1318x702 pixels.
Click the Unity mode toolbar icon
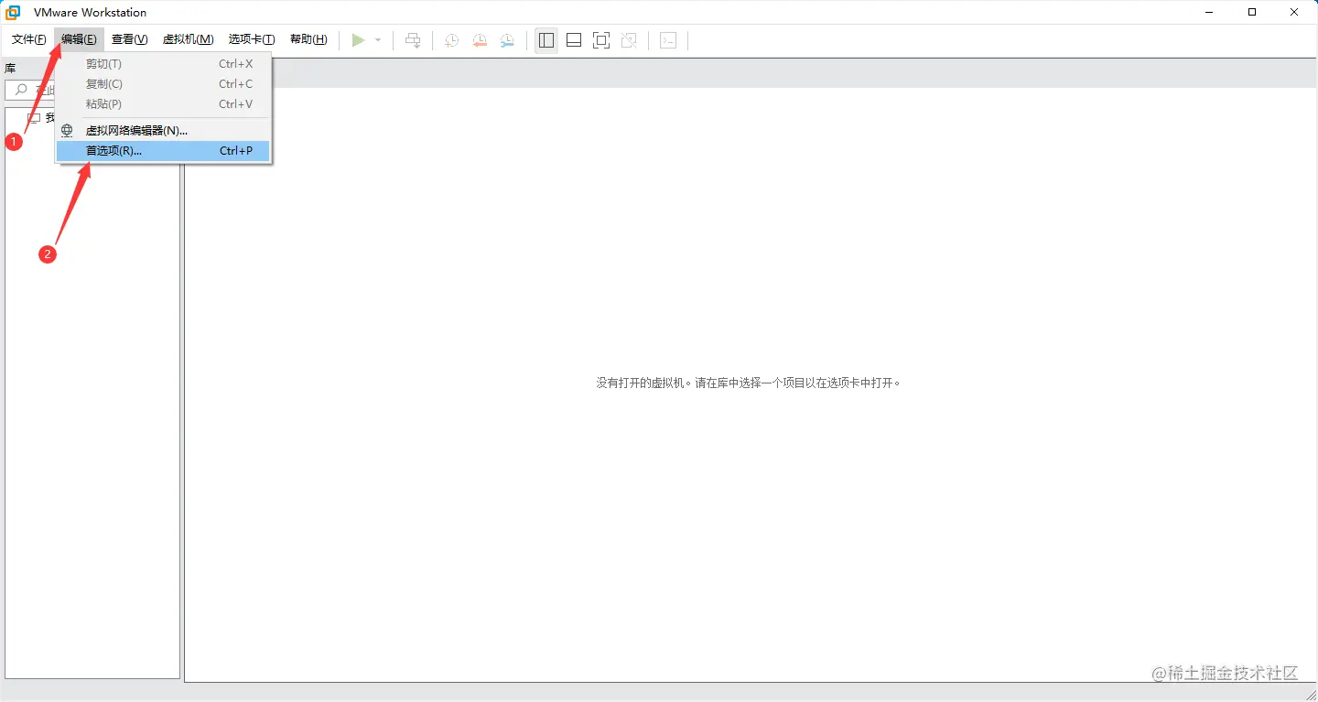click(629, 40)
